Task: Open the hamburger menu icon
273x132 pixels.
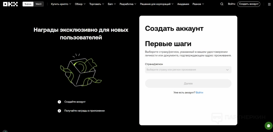Action: [269, 4]
